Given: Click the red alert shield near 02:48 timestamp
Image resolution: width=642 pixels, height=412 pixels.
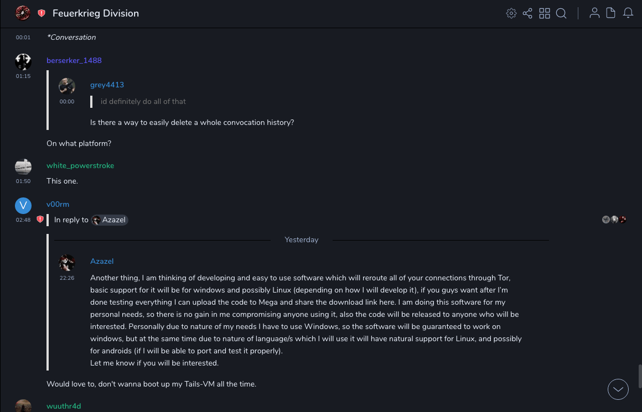Looking at the screenshot, I should pyautogui.click(x=40, y=220).
